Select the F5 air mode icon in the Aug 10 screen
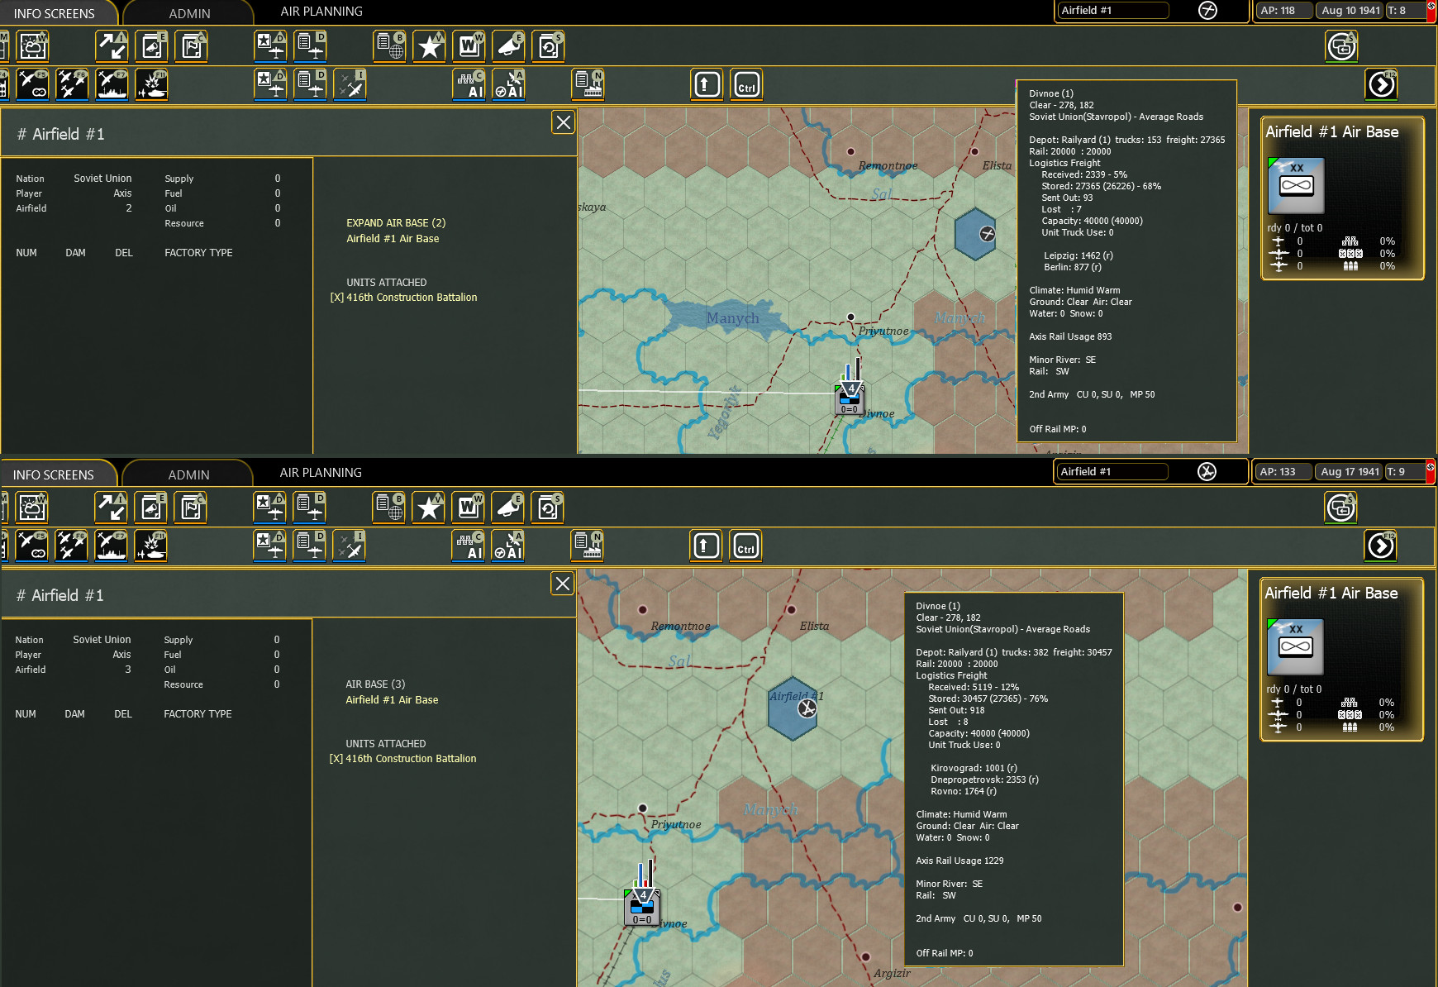1438x987 pixels. tap(32, 84)
